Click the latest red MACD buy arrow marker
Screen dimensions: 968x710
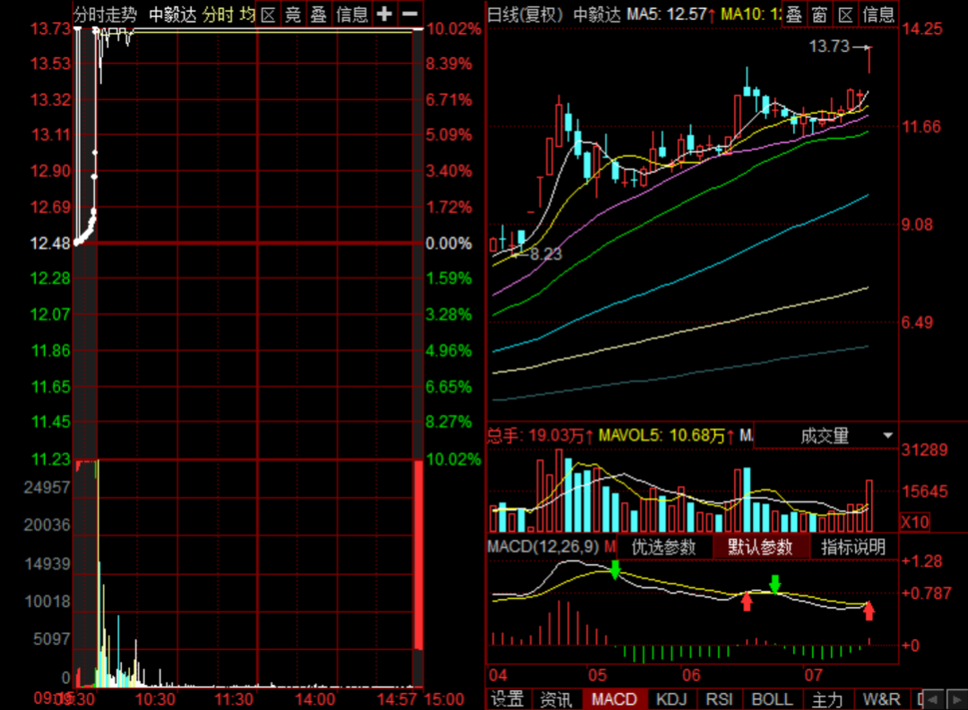[869, 610]
